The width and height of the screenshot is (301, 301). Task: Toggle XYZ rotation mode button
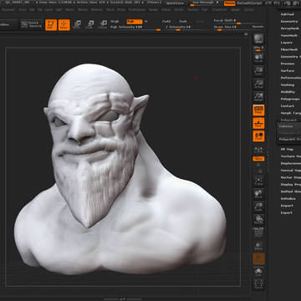click(x=258, y=159)
